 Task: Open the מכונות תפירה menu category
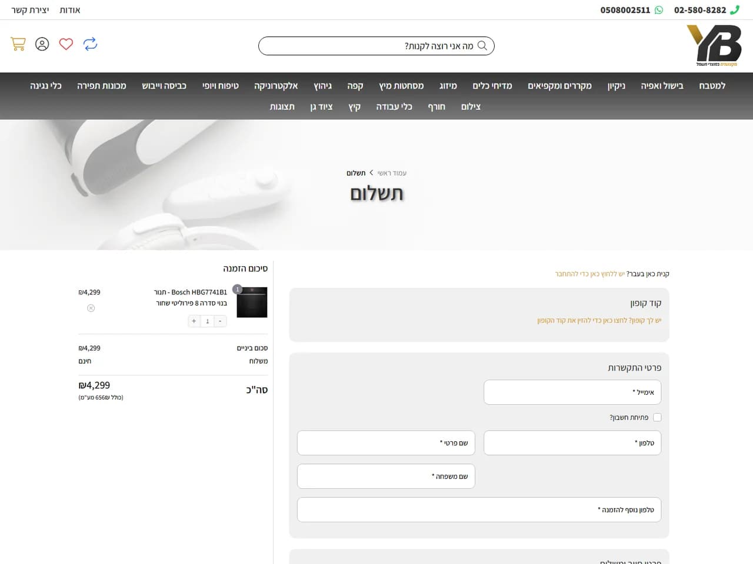coord(101,86)
